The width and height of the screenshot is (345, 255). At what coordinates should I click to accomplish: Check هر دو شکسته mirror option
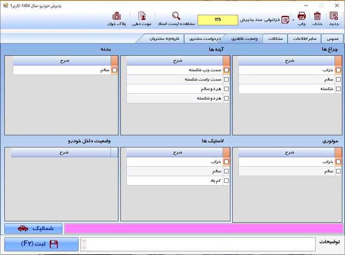226,98
